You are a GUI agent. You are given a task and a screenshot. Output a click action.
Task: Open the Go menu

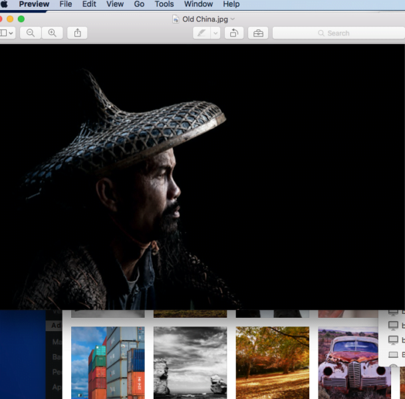[139, 4]
